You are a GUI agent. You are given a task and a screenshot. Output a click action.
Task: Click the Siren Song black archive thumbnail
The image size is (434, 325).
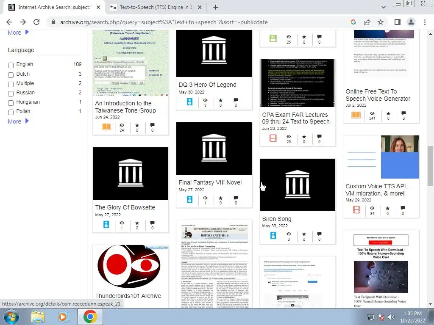pyautogui.click(x=298, y=185)
